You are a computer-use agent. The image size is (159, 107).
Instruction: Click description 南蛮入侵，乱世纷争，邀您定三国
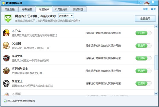(x=30, y=48)
